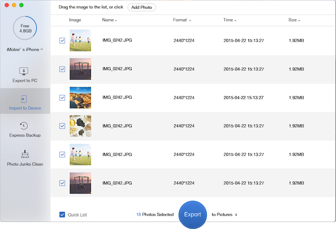The image size is (336, 229).
Task: Sort by Size column arrow
Action: click(x=299, y=20)
